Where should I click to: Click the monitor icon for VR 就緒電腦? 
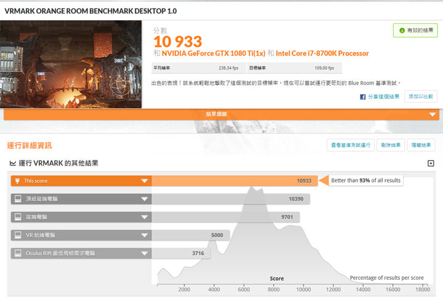point(17,235)
